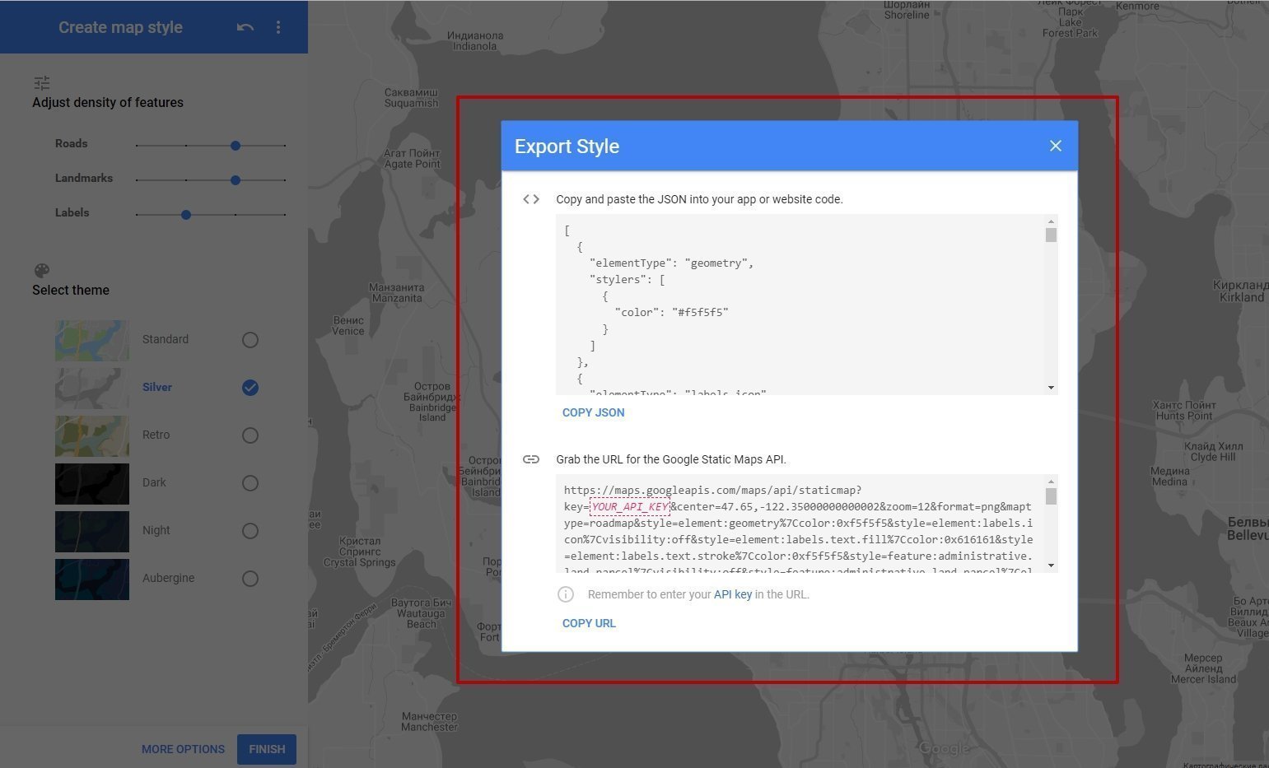Click the Silver theme label

(x=157, y=388)
